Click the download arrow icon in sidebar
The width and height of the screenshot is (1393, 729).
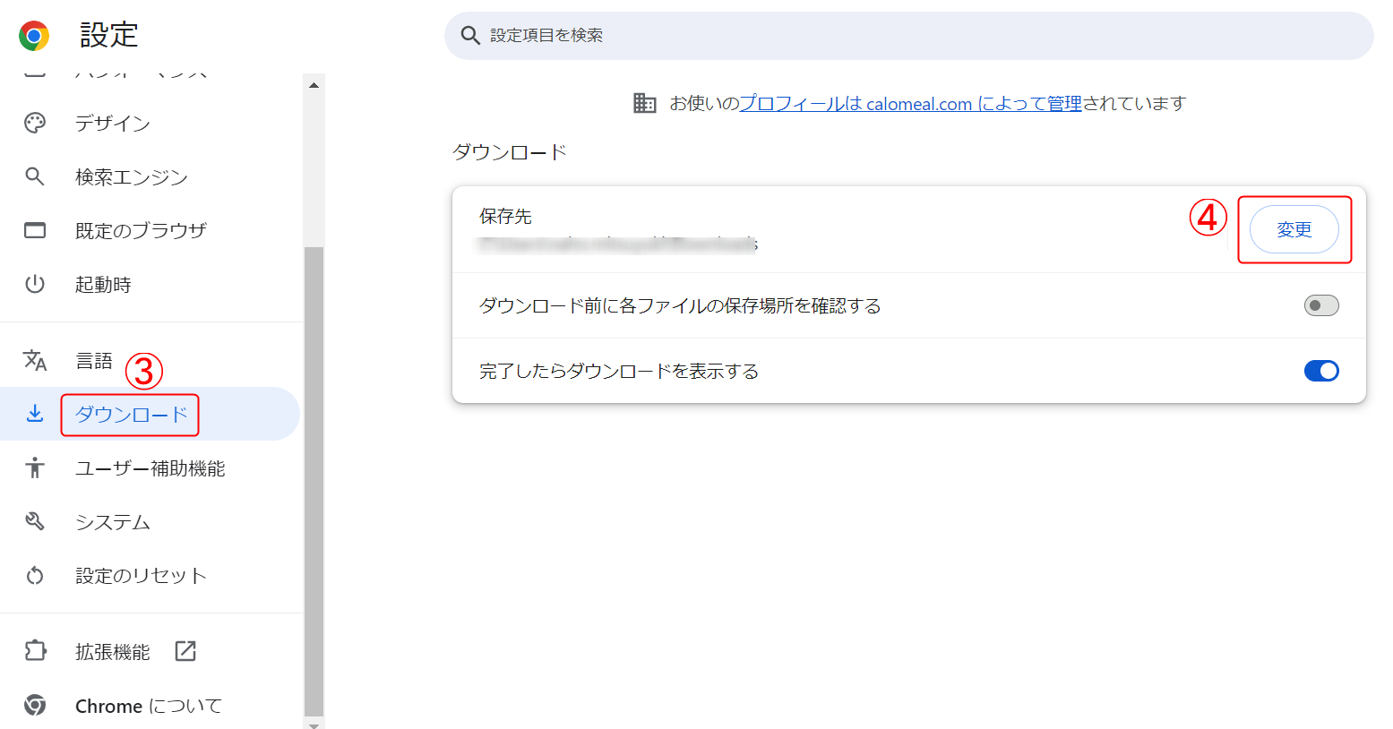coord(35,413)
